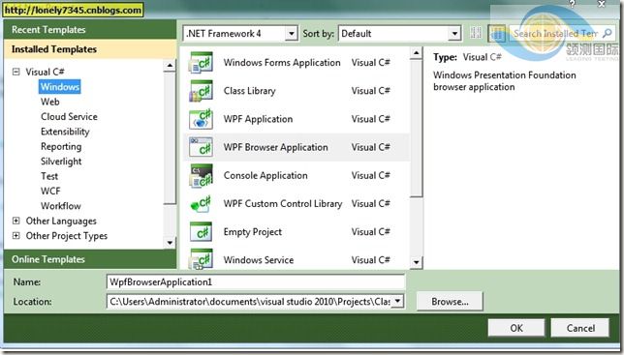Switch to small icons view
The width and height of the screenshot is (624, 355).
pyautogui.click(x=476, y=33)
